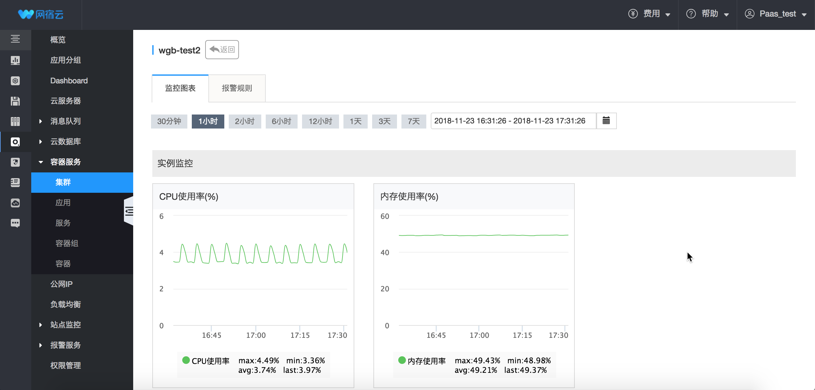Click the 返回 button icon
The width and height of the screenshot is (815, 390).
213,49
